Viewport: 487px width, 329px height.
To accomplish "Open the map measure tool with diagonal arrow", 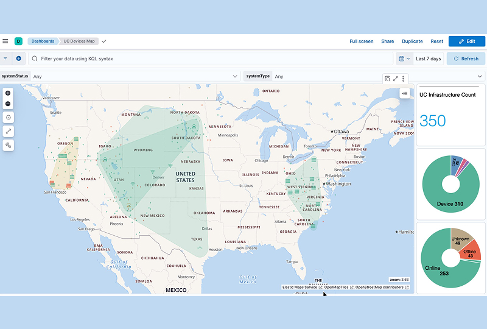I will [8, 131].
